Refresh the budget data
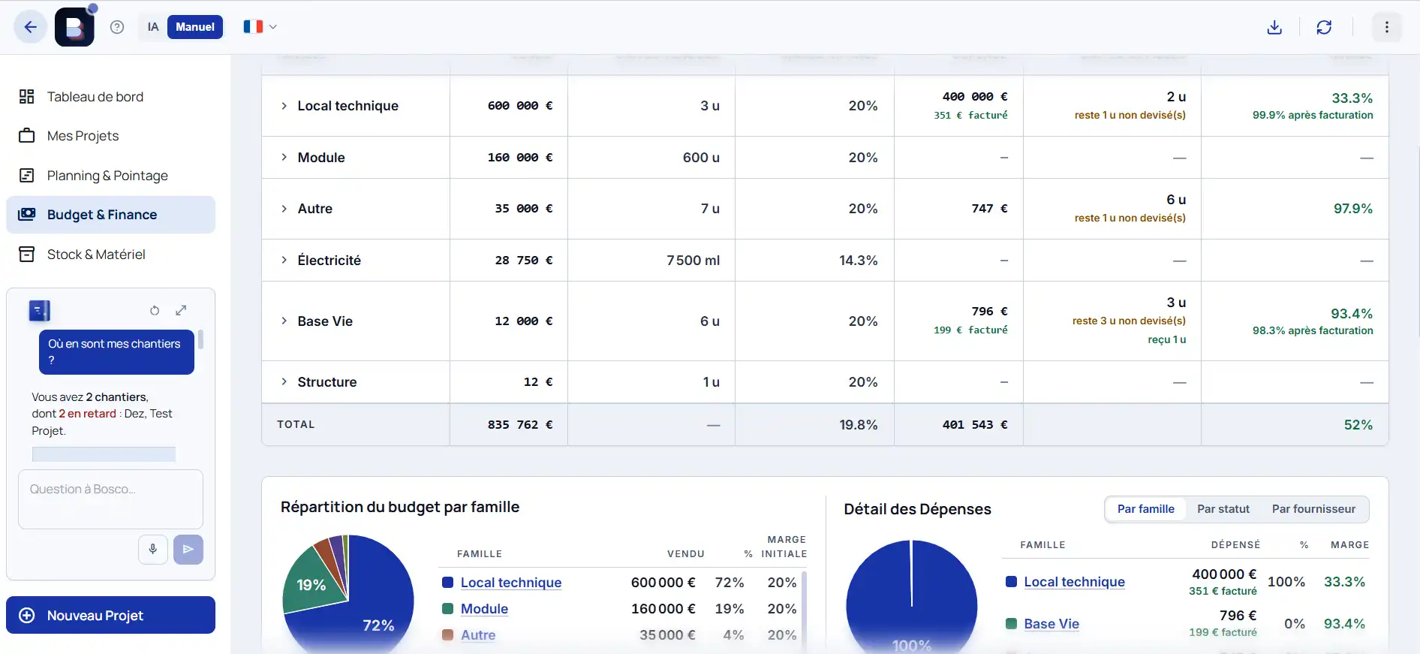Viewport: 1420px width, 654px height. [x=1324, y=27]
